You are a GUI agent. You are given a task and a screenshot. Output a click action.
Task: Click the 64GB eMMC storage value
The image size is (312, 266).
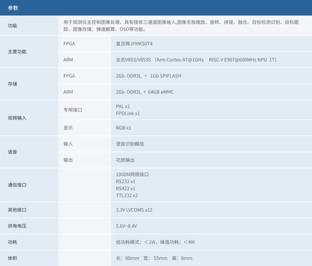point(161,92)
